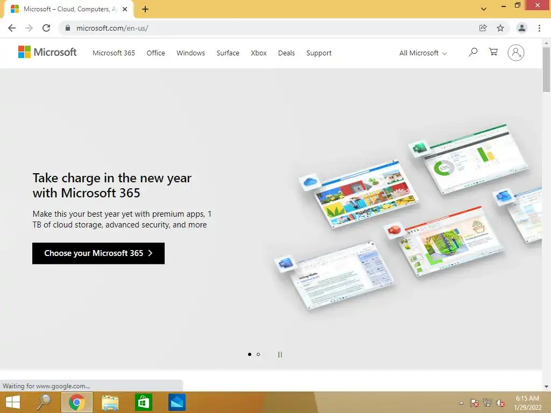Open the taskbar clock and date

[527, 403]
